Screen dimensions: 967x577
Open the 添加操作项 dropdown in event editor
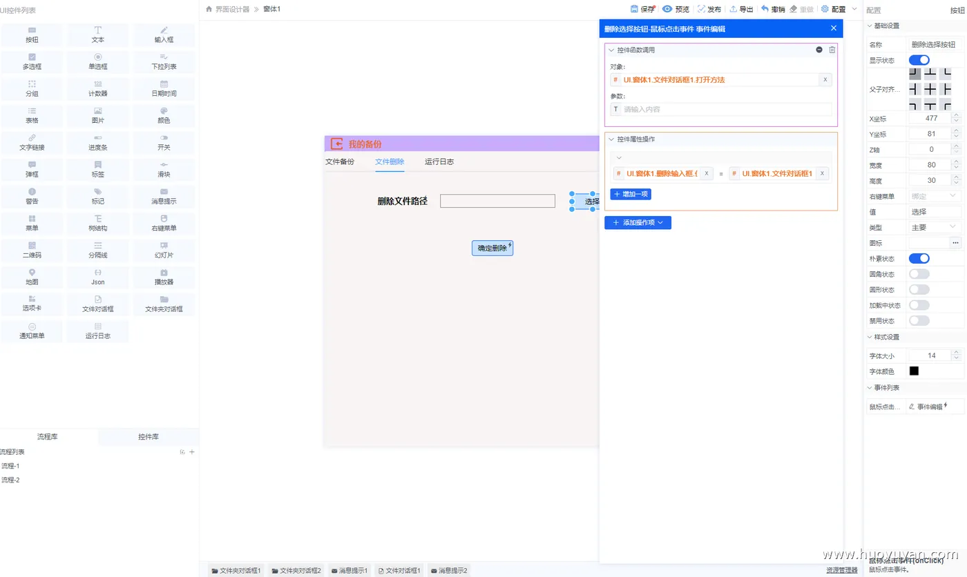(638, 222)
